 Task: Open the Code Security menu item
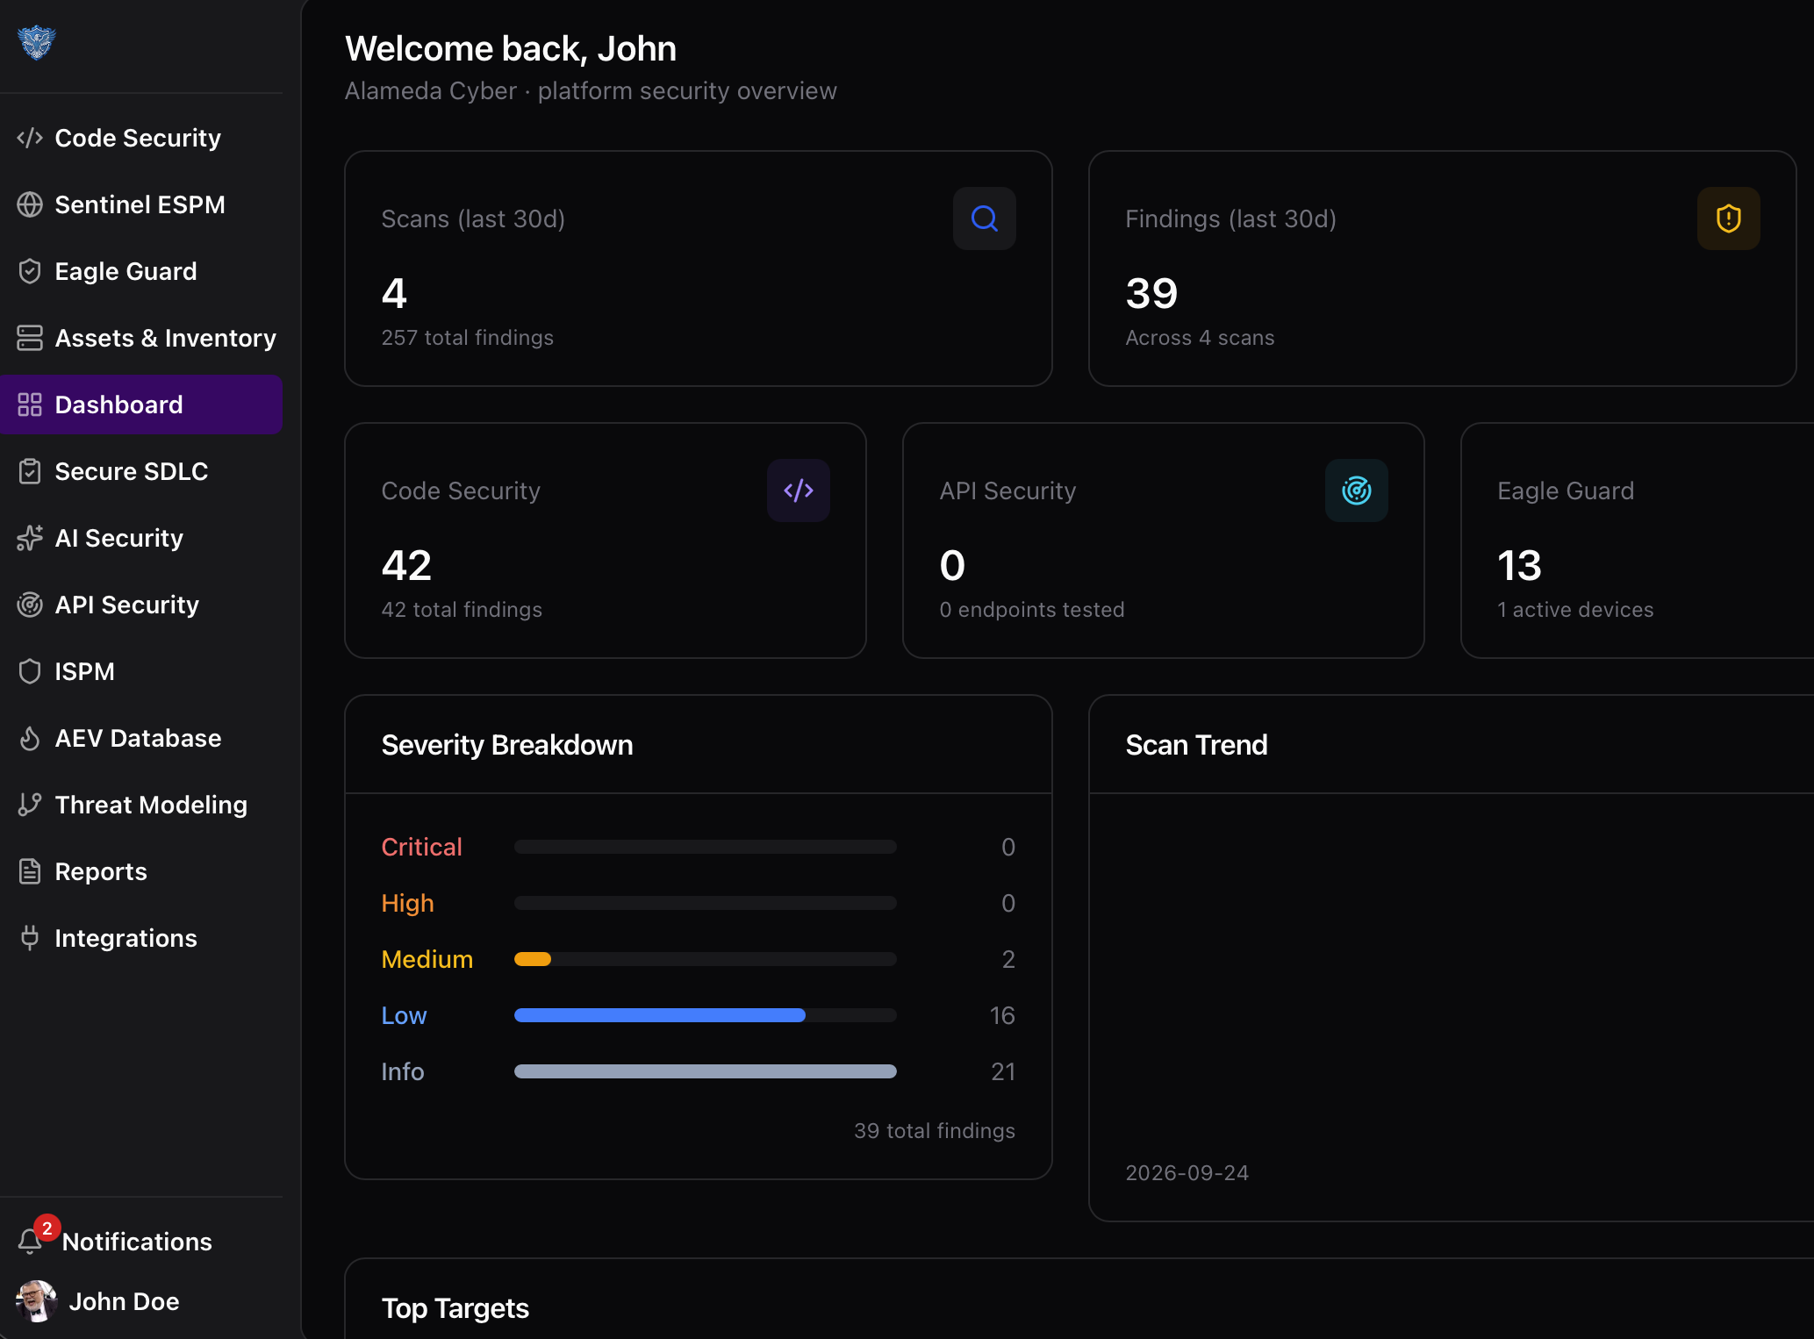(x=140, y=138)
